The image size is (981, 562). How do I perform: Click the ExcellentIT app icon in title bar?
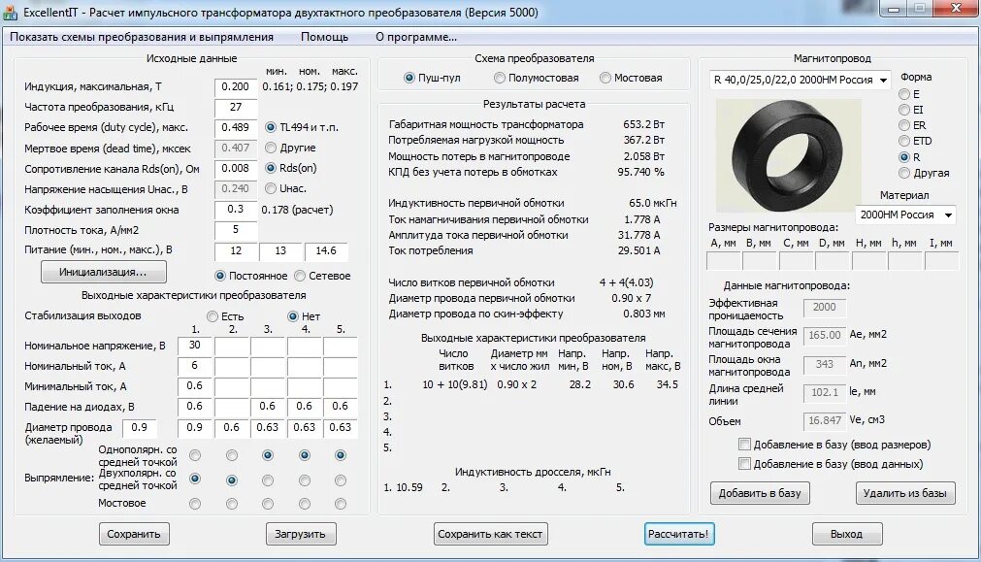point(10,12)
